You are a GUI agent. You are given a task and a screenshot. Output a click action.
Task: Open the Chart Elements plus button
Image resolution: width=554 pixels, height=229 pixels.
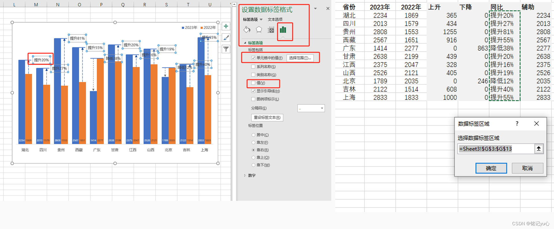226,26
